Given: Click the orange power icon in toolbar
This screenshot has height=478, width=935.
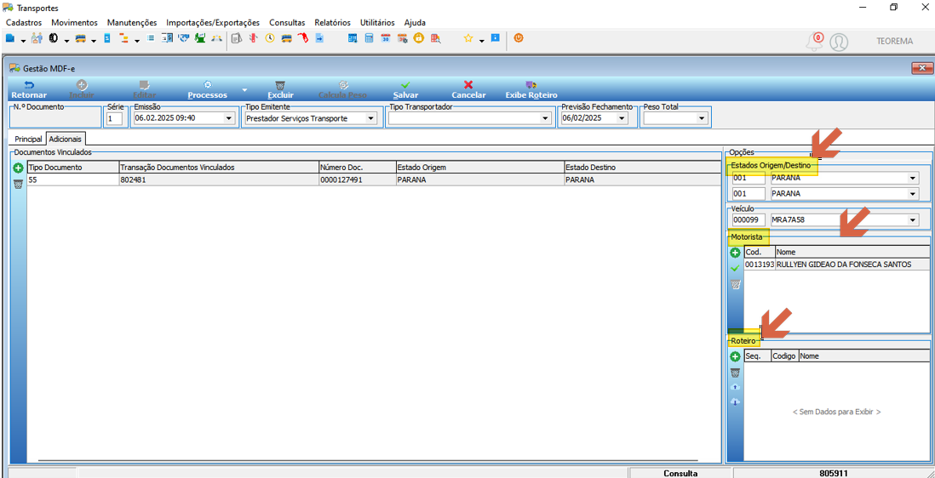Looking at the screenshot, I should (x=519, y=38).
